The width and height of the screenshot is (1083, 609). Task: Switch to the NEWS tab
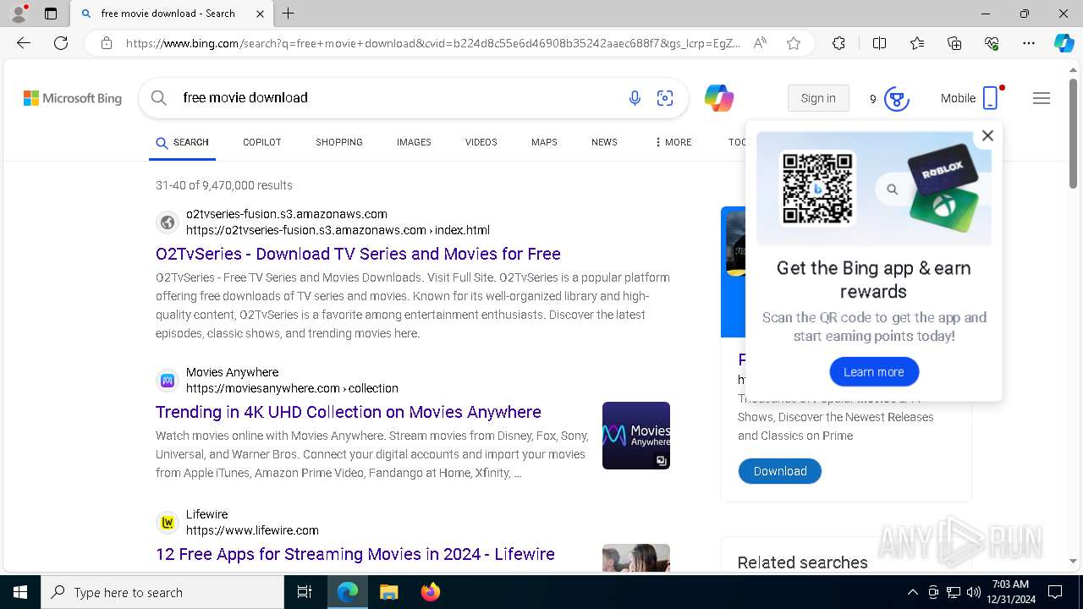pyautogui.click(x=604, y=142)
